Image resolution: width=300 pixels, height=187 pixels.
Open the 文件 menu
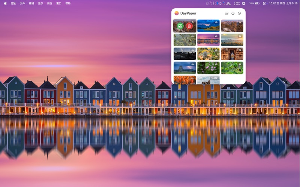(x=22, y=3)
